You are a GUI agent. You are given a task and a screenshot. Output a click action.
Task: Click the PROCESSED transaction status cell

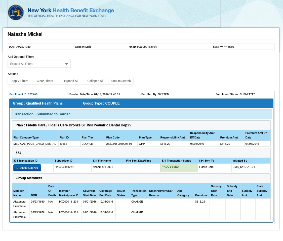tap(170, 167)
